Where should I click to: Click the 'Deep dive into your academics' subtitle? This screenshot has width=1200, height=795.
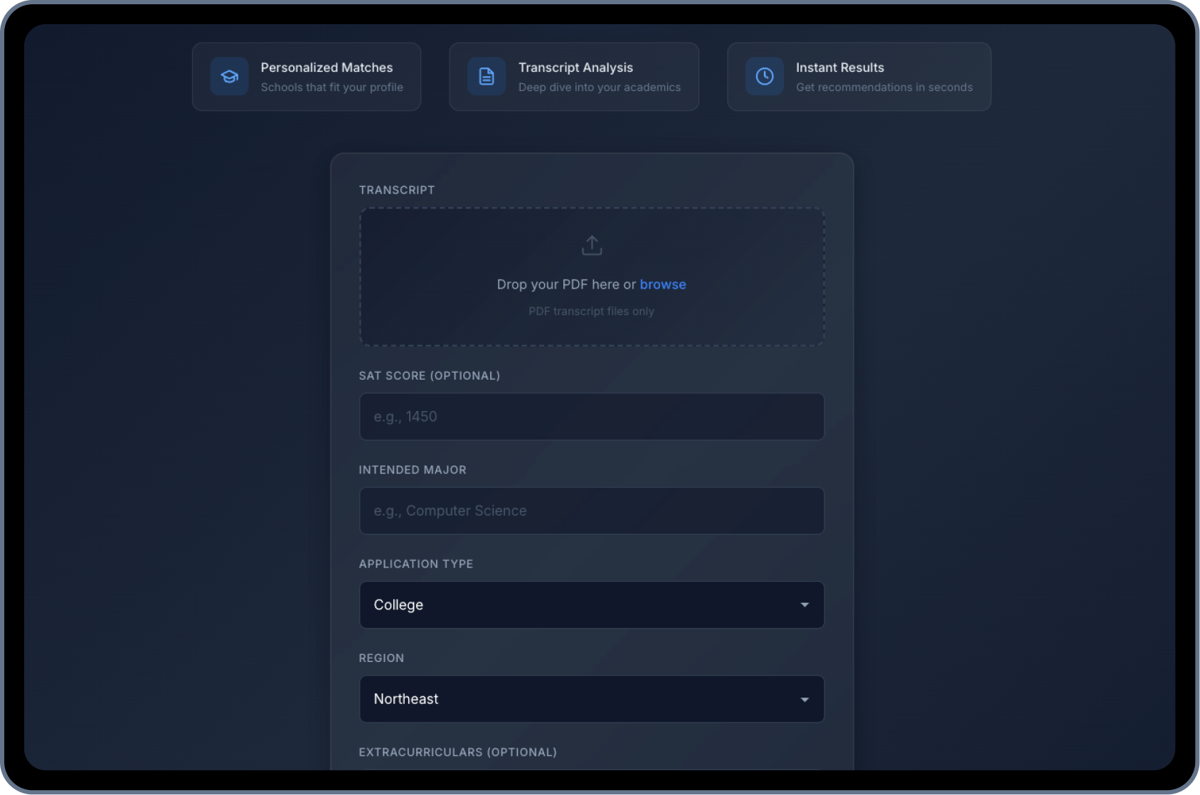tap(599, 87)
